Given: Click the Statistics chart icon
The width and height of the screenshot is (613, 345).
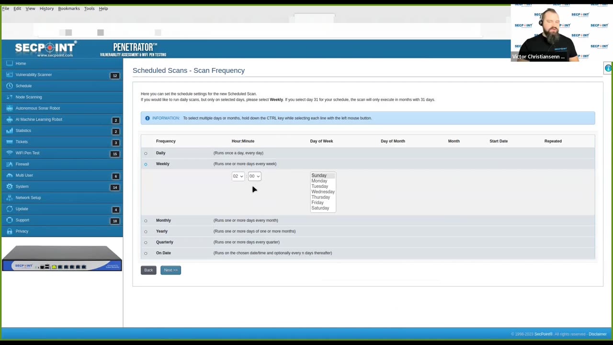Looking at the screenshot, I should 10,130.
